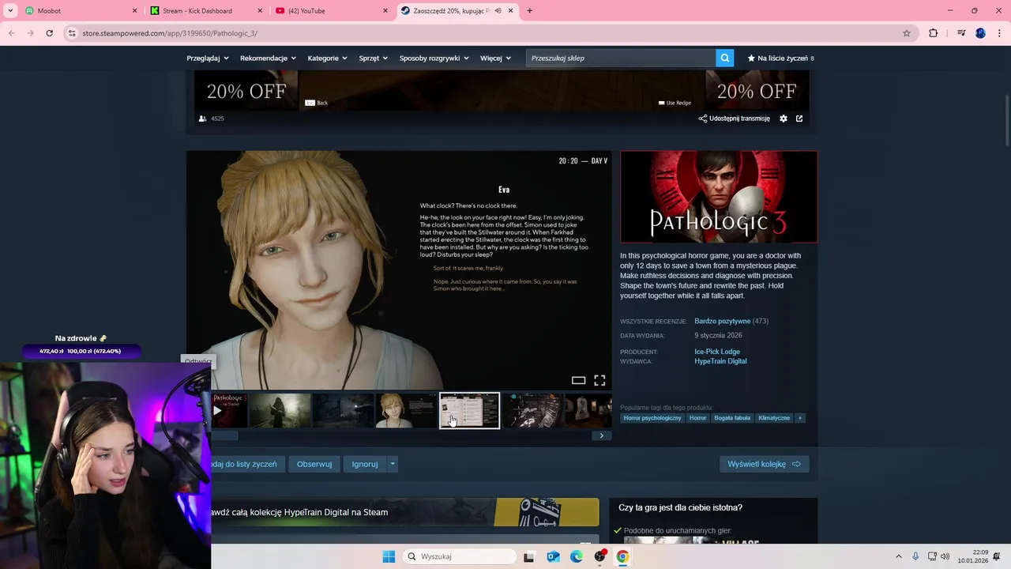This screenshot has width=1011, height=569.
Task: Open the dropdown arrow beside Ignoruj
Action: click(393, 464)
